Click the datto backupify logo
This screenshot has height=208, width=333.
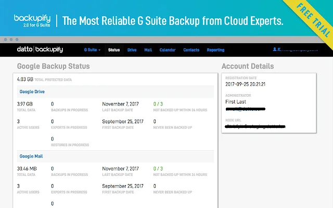coord(40,49)
